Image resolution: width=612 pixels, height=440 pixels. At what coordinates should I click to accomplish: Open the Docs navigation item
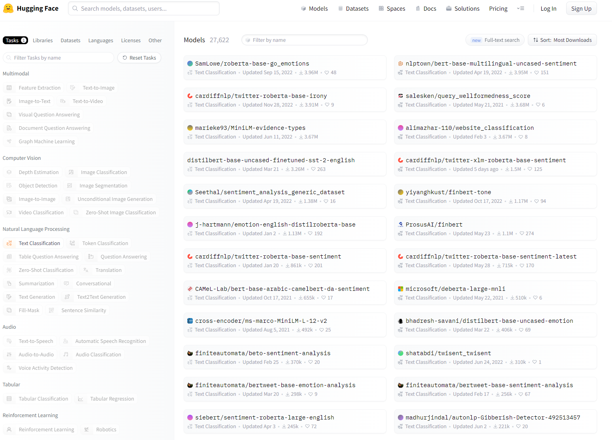point(426,8)
